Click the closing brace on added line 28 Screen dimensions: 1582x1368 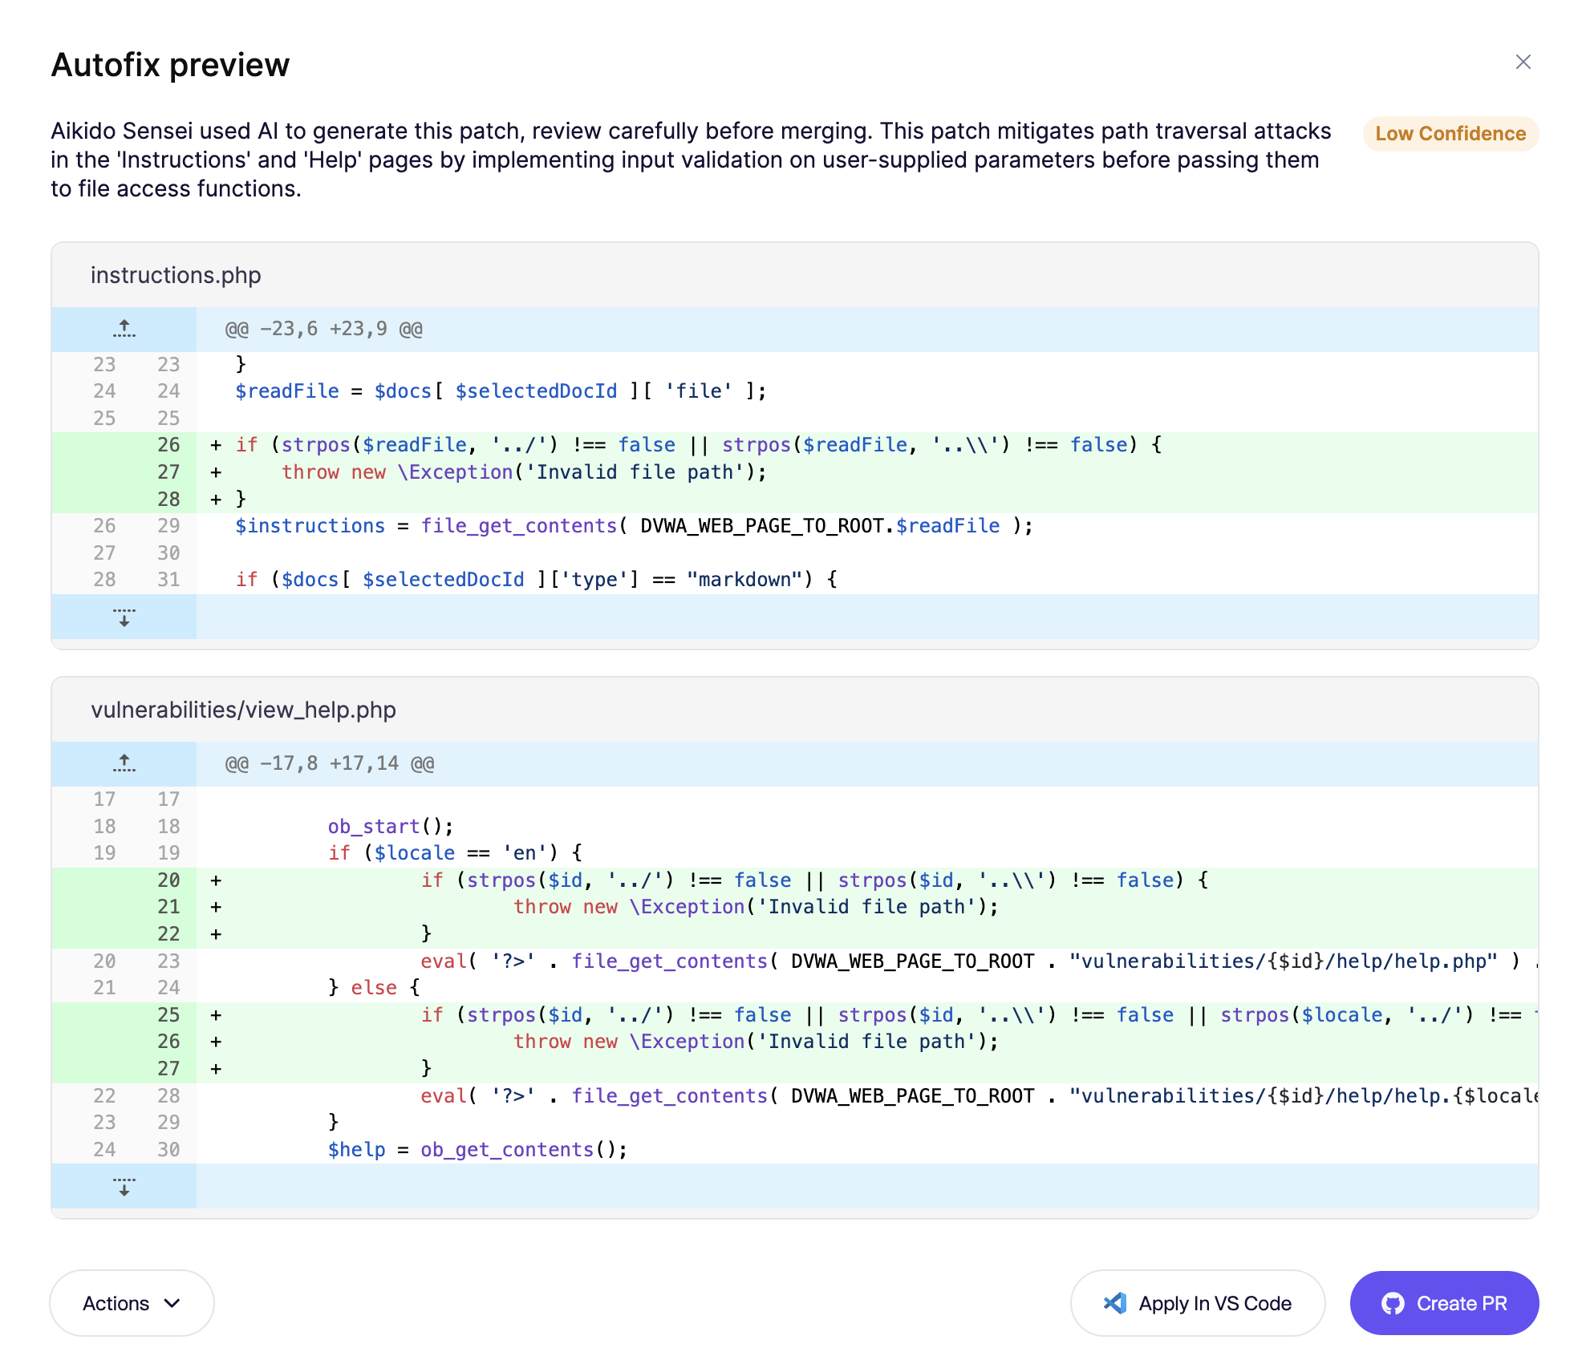[241, 499]
